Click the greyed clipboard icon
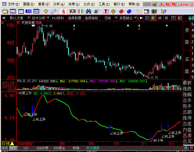 [x=139, y=11]
